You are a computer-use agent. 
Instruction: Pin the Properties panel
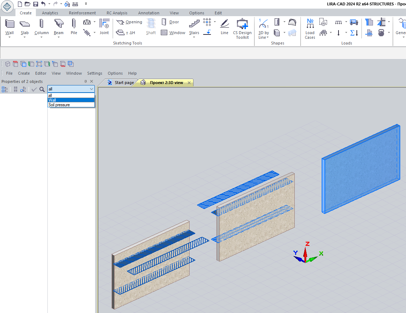click(85, 81)
